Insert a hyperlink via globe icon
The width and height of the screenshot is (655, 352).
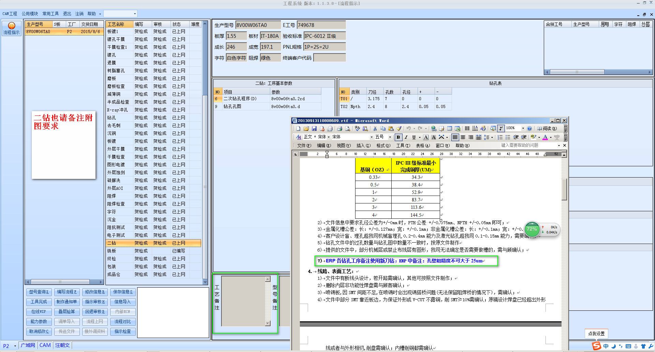tap(434, 128)
